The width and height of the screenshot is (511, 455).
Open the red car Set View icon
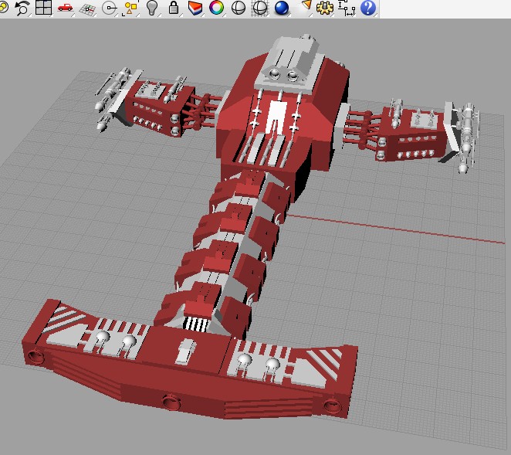65,7
